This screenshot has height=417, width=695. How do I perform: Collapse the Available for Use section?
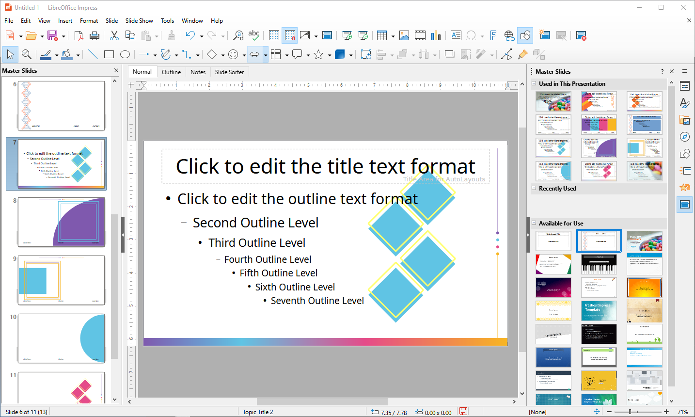click(534, 223)
